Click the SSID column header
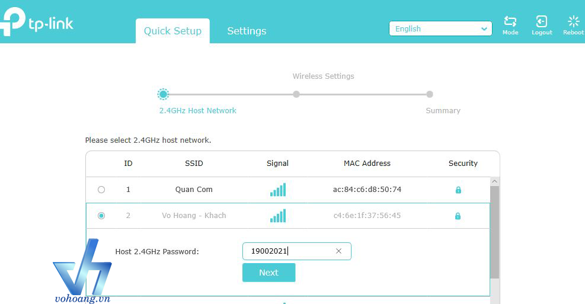 coord(194,164)
